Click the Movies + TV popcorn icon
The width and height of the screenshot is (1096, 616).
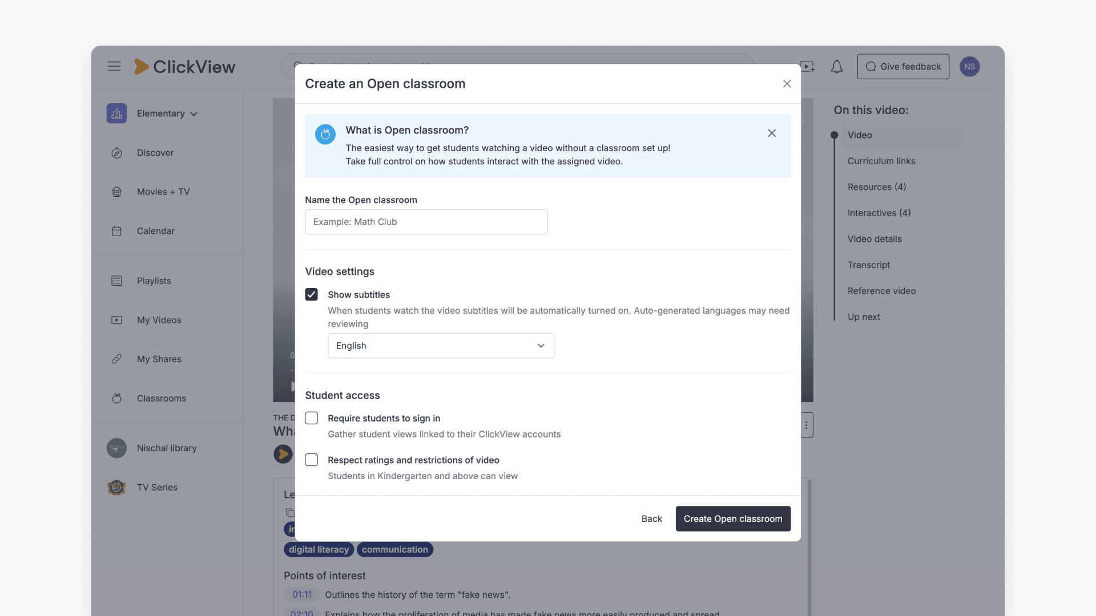[116, 192]
